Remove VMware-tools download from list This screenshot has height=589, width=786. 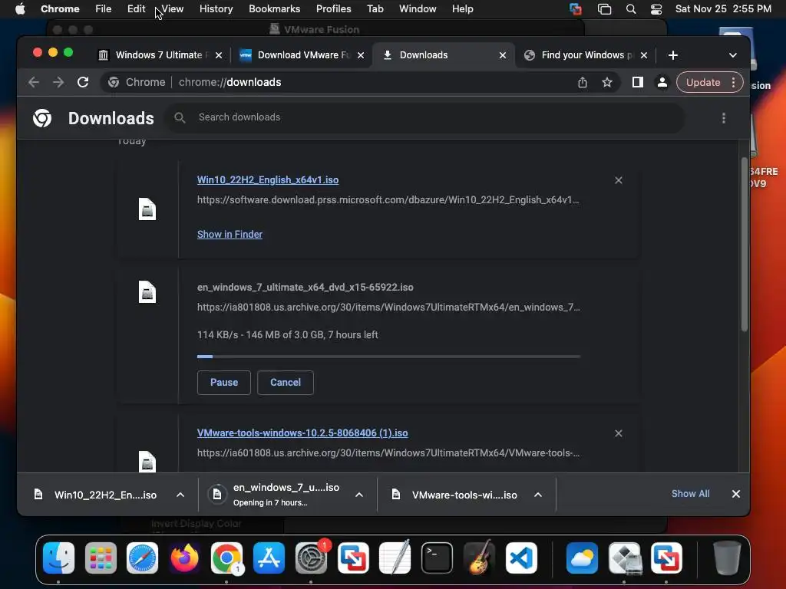(x=619, y=433)
